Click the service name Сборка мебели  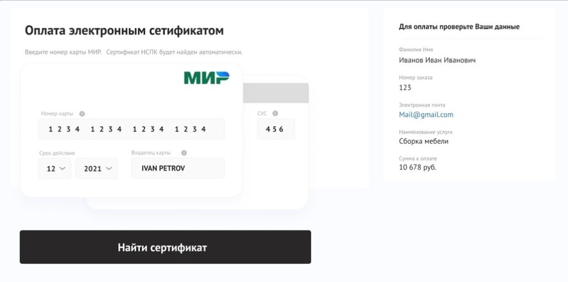pos(424,141)
